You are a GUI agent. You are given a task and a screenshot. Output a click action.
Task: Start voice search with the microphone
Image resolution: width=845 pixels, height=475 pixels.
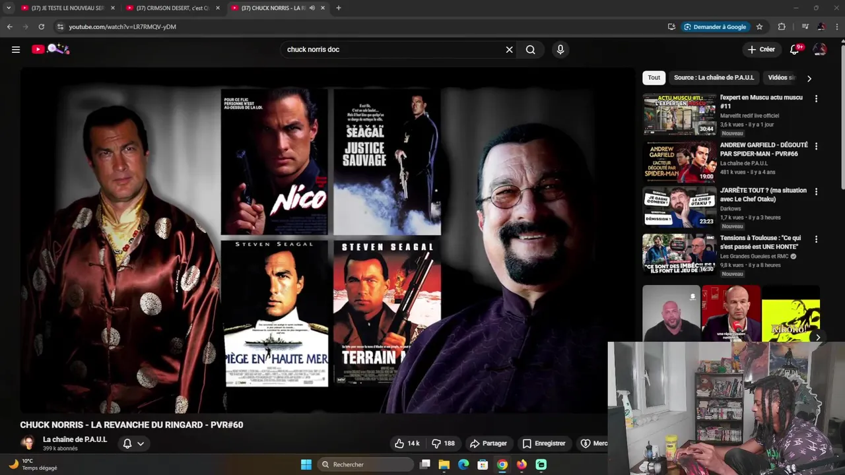(560, 49)
